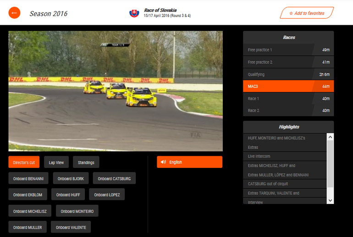The width and height of the screenshot is (353, 237).
Task: Select Onboard MONTEIRO camera feed
Action: tap(77, 211)
